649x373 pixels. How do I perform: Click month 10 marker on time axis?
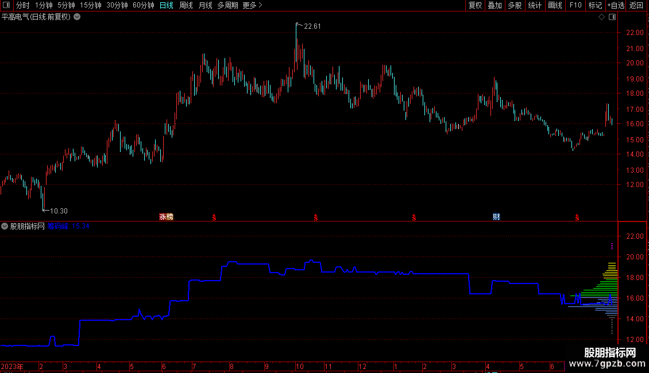pos(299,366)
